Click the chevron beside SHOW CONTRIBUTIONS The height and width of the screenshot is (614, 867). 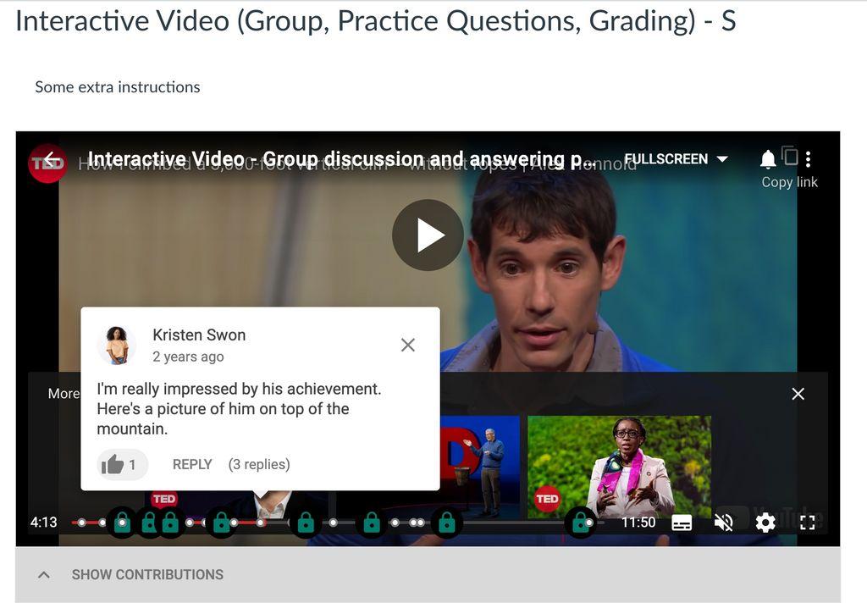44,575
